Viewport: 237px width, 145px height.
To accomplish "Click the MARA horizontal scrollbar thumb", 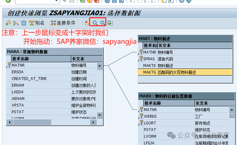I will coord(32,122).
